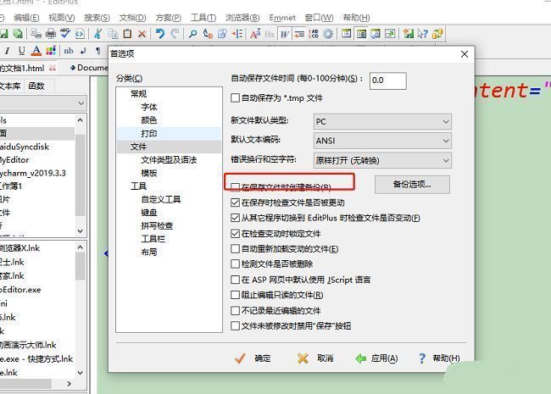Image resolution: width=551 pixels, height=394 pixels.
Task: Select 字体 in the category tree
Action: [x=148, y=107]
